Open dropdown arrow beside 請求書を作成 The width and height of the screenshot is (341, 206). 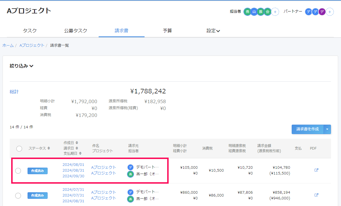[327, 129]
